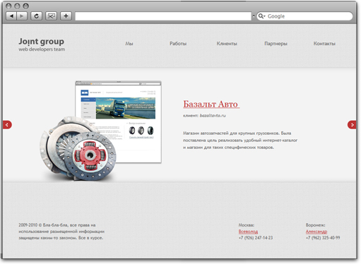Open the Работы menu item
This screenshot has width=361, height=264.
[x=178, y=44]
